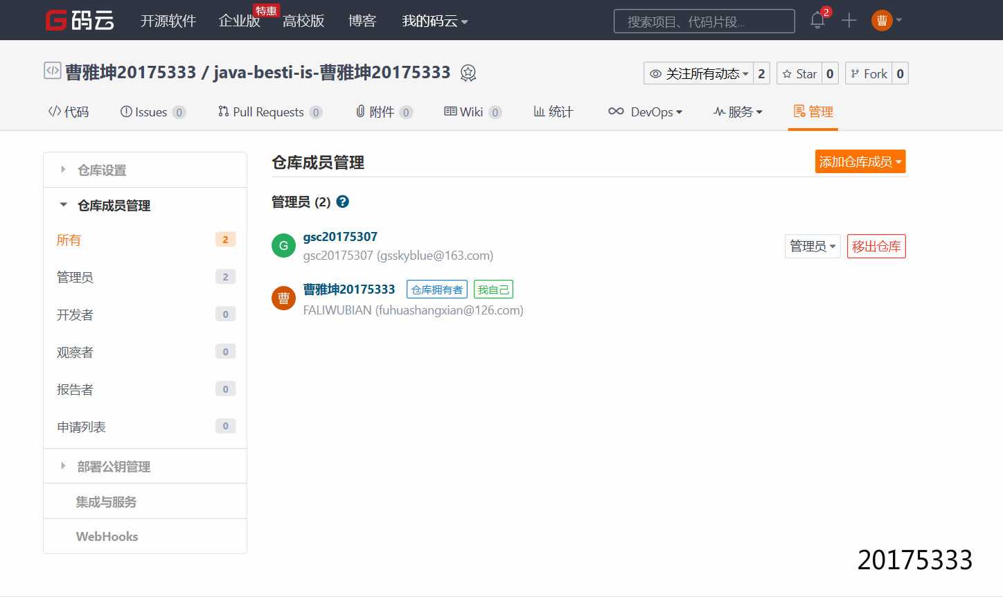Click the 曹雅坤20175333 owner link in the repo title
This screenshot has width=1003, height=597.
click(x=130, y=72)
